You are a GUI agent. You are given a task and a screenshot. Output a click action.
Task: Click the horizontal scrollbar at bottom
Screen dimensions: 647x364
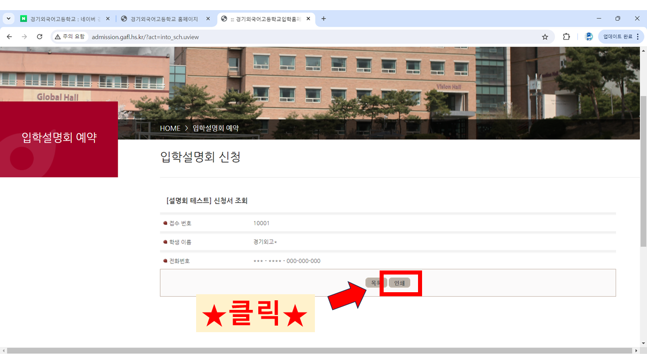(x=318, y=350)
